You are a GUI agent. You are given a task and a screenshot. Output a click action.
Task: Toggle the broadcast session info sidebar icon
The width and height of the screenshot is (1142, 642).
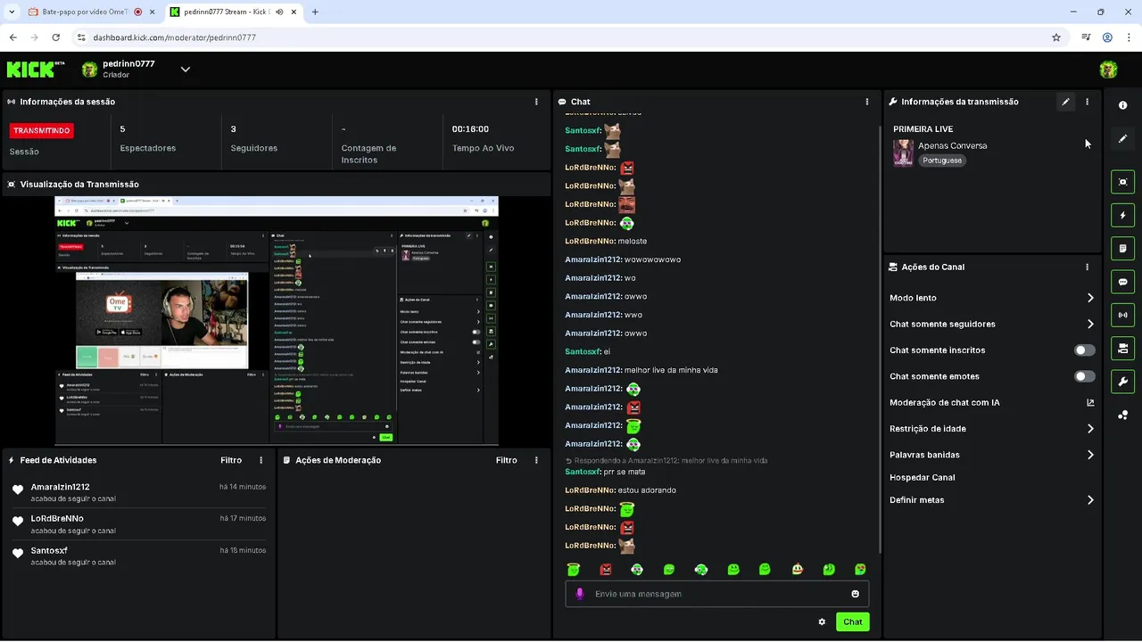[1122, 315]
